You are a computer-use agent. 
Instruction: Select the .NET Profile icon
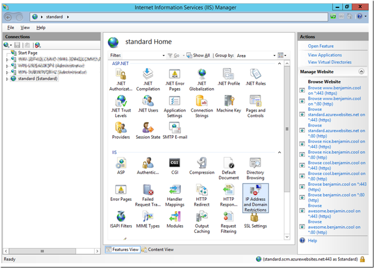pos(229,77)
